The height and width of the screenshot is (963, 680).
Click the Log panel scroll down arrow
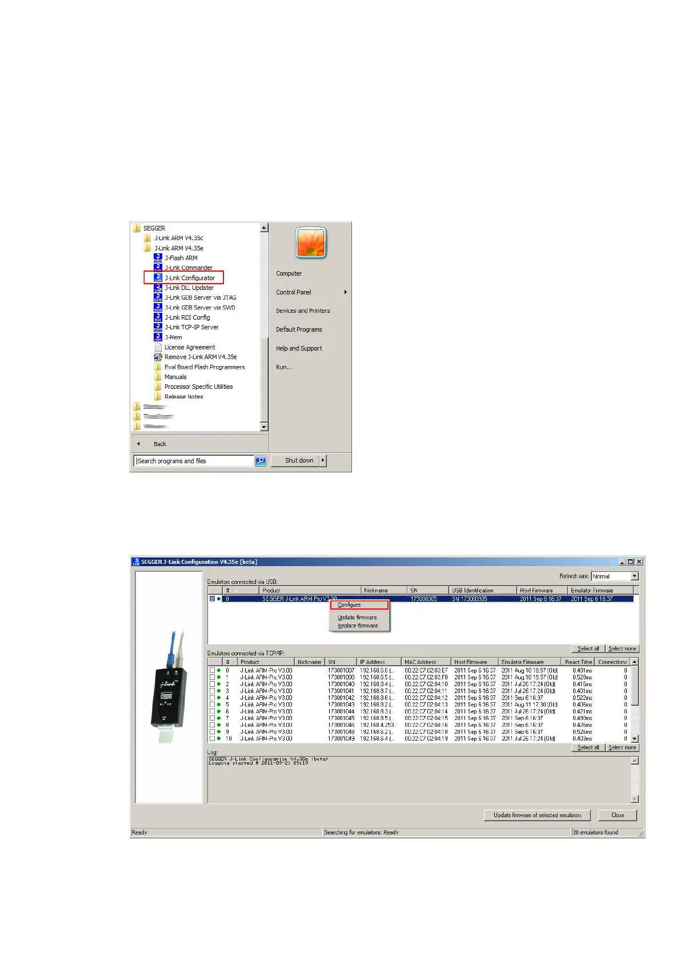[634, 799]
